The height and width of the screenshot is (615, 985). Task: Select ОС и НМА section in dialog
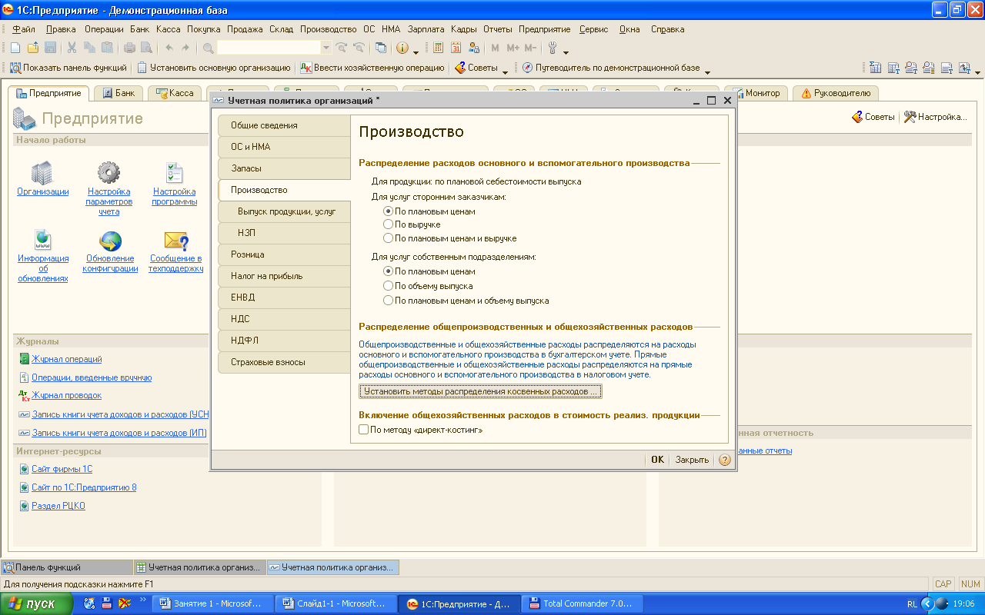(x=284, y=147)
